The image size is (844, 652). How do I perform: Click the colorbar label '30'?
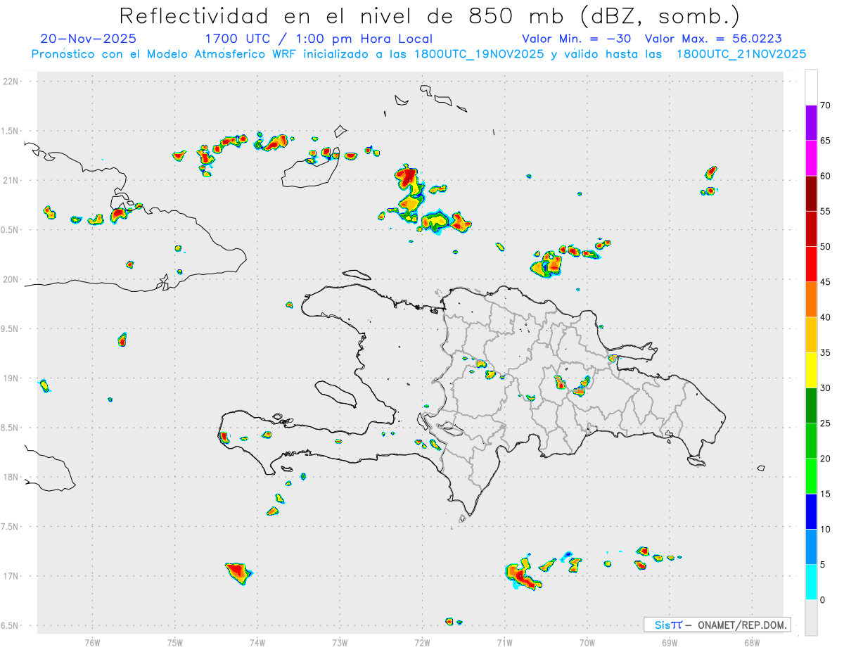coord(826,388)
